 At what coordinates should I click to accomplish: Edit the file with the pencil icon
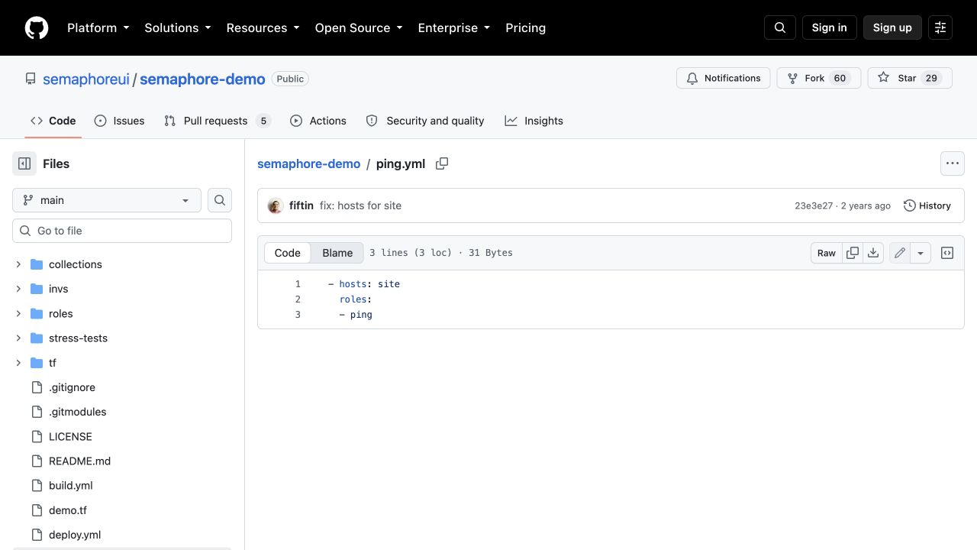900,253
